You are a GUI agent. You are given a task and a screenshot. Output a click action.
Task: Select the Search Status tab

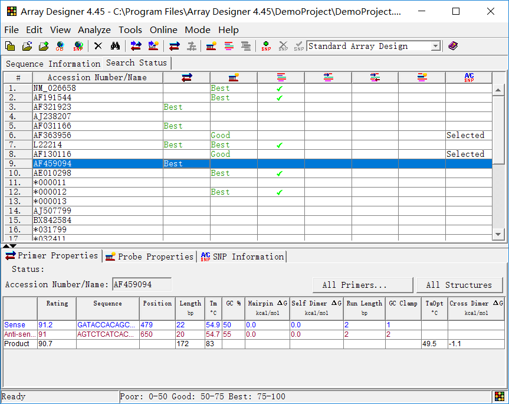(137, 63)
